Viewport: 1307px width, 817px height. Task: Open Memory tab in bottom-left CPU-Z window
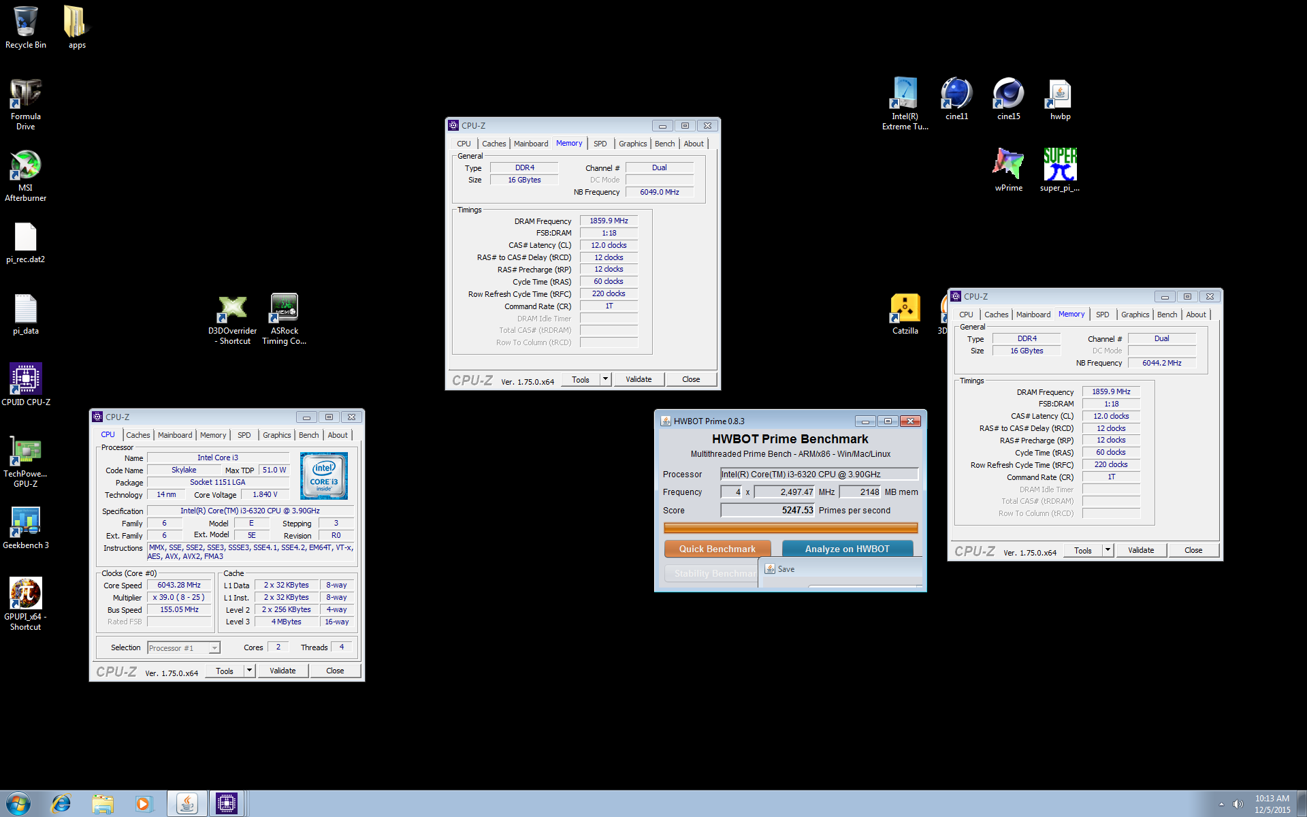[x=213, y=435]
